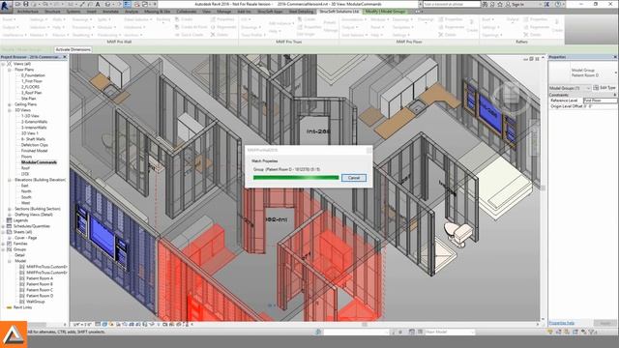Cancel the Match Properties progress dialog
Image resolution: width=619 pixels, height=348 pixels.
[354, 178]
